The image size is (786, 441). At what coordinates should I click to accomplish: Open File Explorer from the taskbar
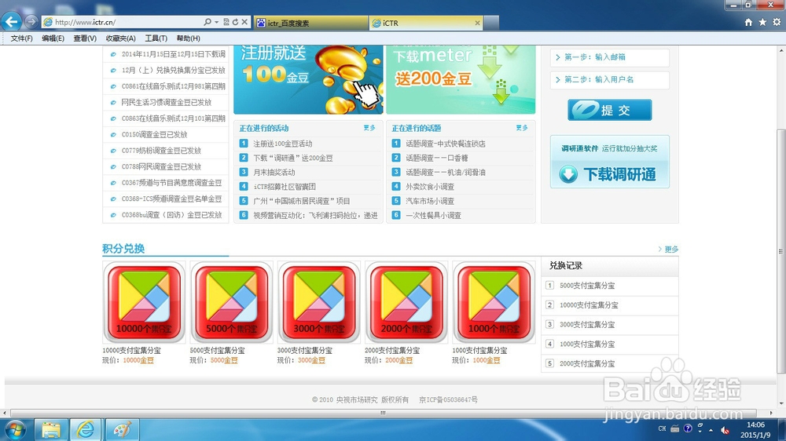50,429
